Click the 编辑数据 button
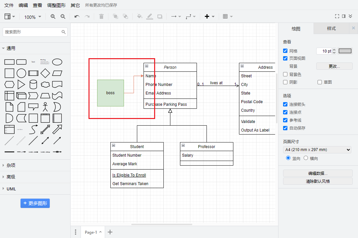The image size is (358, 238). (318, 173)
